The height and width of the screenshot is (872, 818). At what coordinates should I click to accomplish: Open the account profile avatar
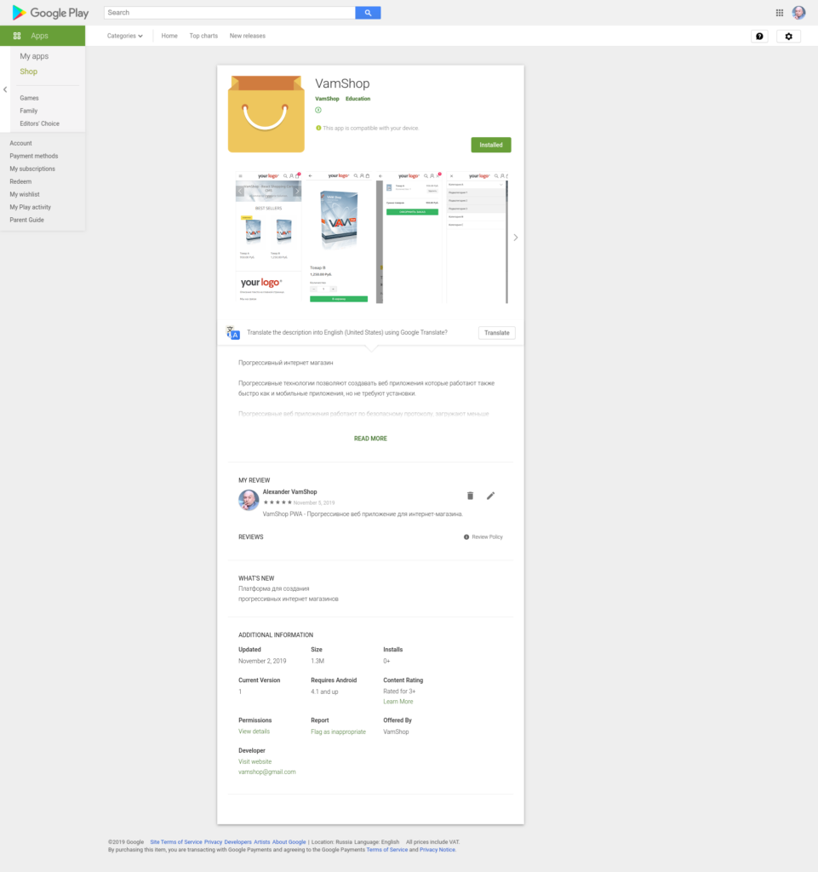(x=799, y=12)
